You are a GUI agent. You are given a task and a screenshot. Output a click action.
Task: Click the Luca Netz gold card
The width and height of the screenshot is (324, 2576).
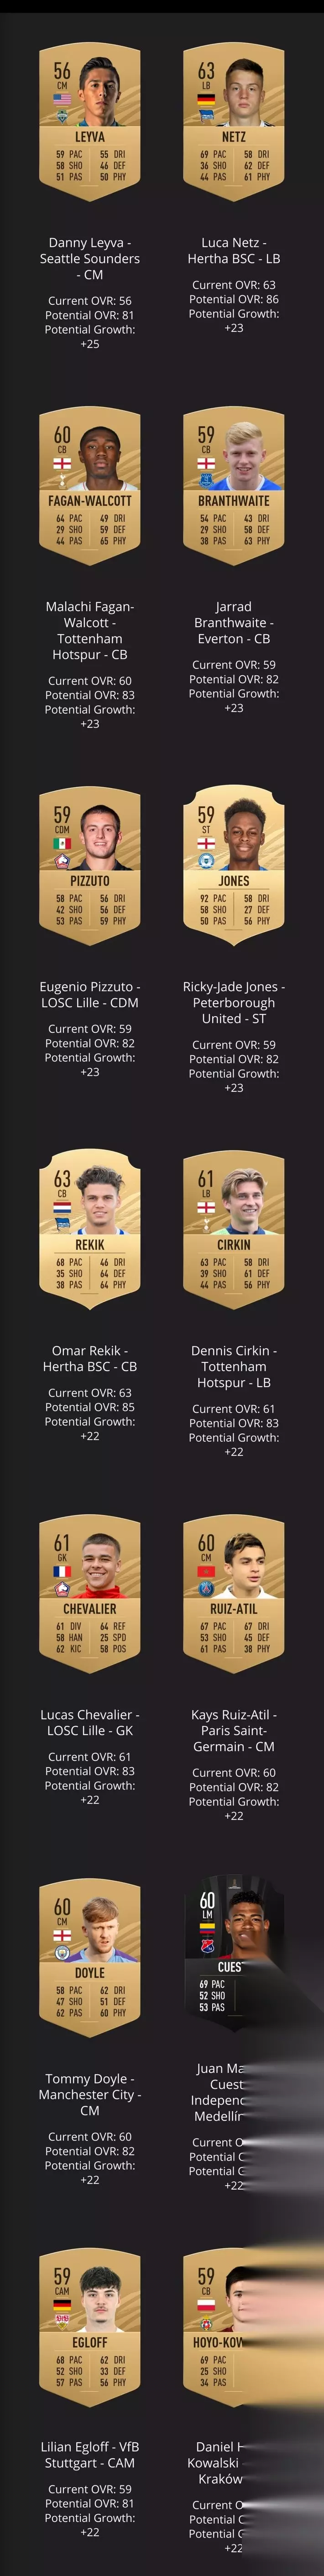click(233, 123)
